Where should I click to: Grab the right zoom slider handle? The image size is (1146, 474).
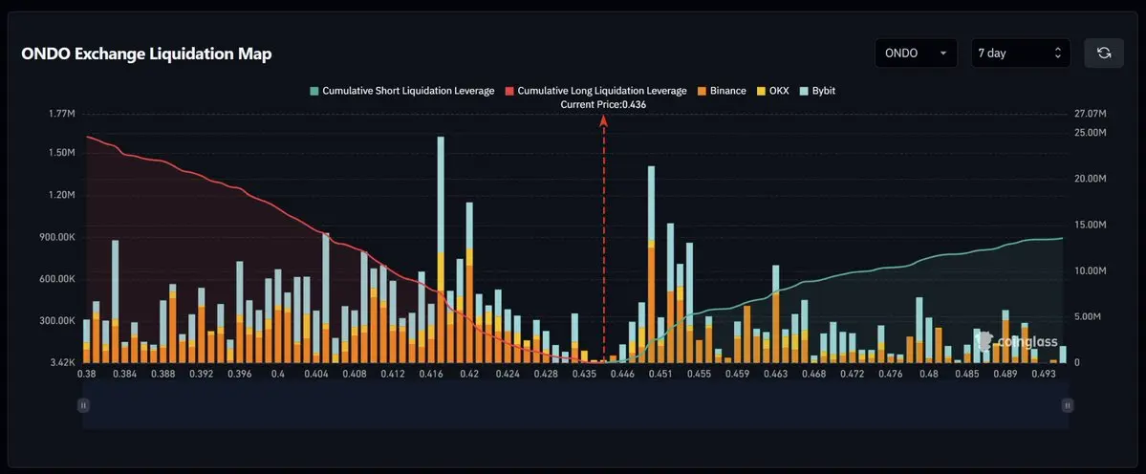point(1067,404)
